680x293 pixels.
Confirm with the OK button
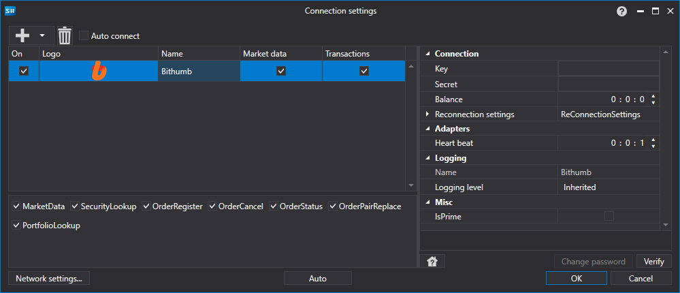577,278
